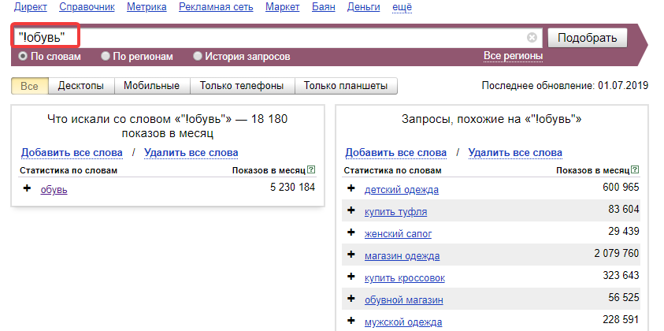Expand the ещё services menu
This screenshot has width=664, height=331.
(402, 7)
